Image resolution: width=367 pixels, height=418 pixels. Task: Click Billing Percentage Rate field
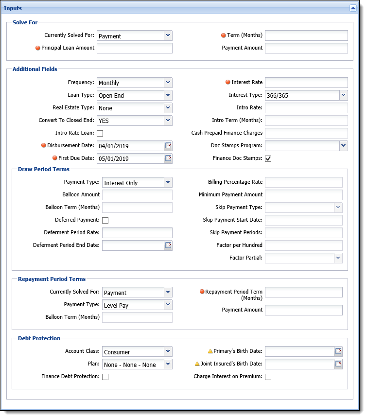pyautogui.click(x=304, y=182)
